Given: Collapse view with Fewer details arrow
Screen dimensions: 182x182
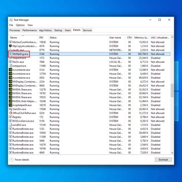Looking at the screenshot, I should click(11, 160).
